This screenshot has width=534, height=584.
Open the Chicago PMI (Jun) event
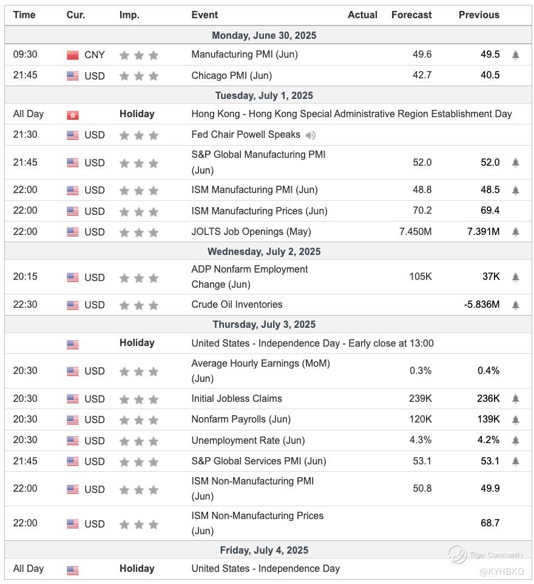point(231,76)
